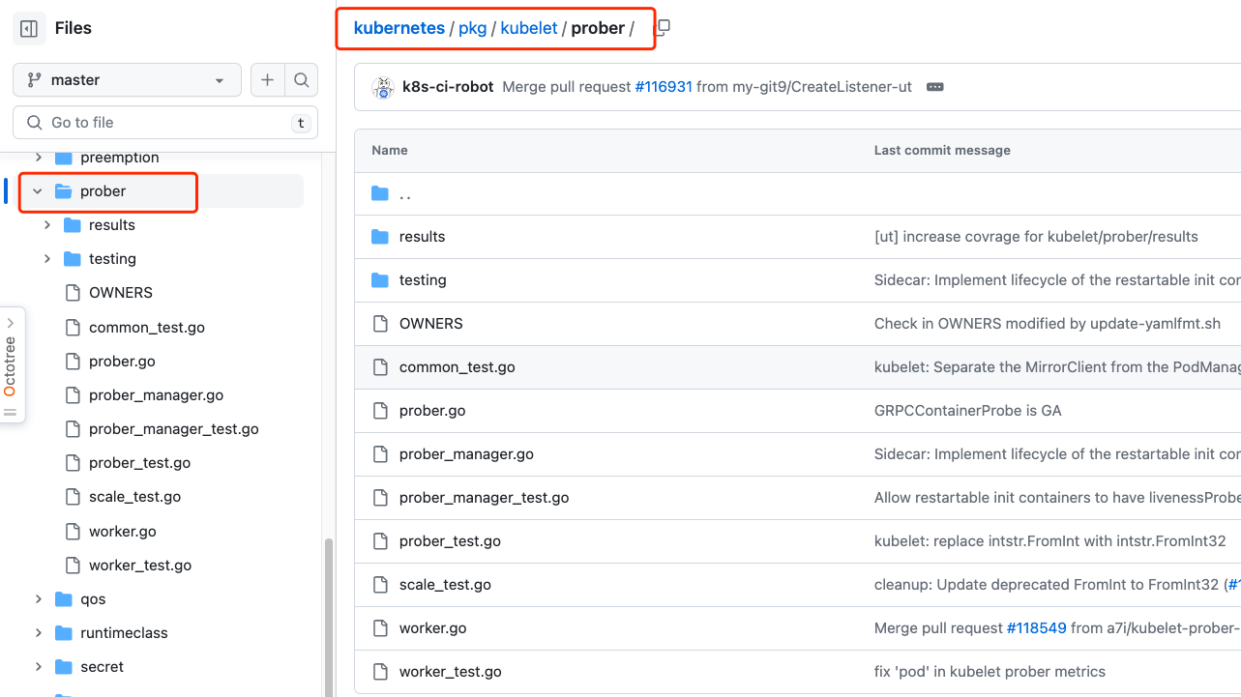Click the 'Name' column header

390,151
